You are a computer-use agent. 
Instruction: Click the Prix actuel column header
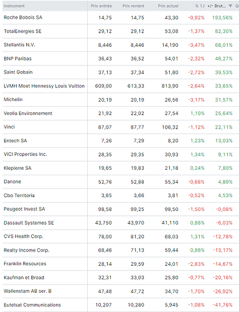(168, 6)
